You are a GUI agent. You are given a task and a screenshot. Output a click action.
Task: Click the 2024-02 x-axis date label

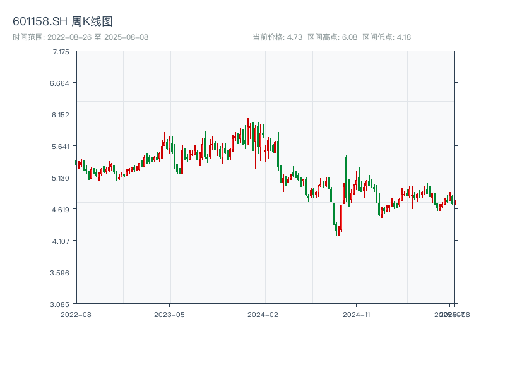263,314
